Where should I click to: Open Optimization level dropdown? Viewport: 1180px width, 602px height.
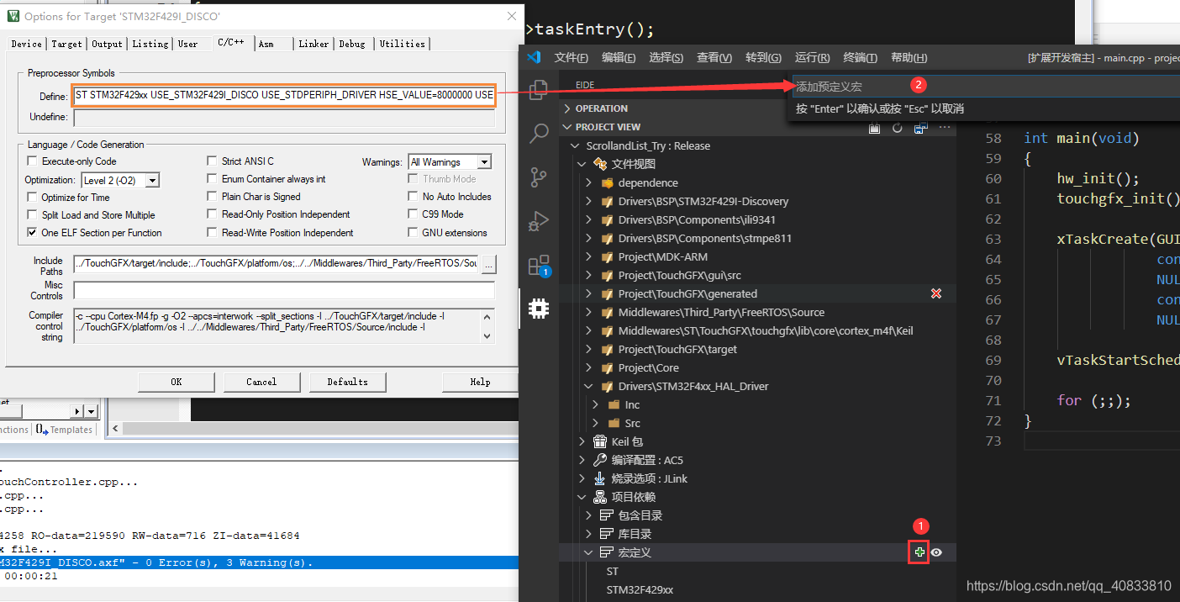tap(152, 180)
